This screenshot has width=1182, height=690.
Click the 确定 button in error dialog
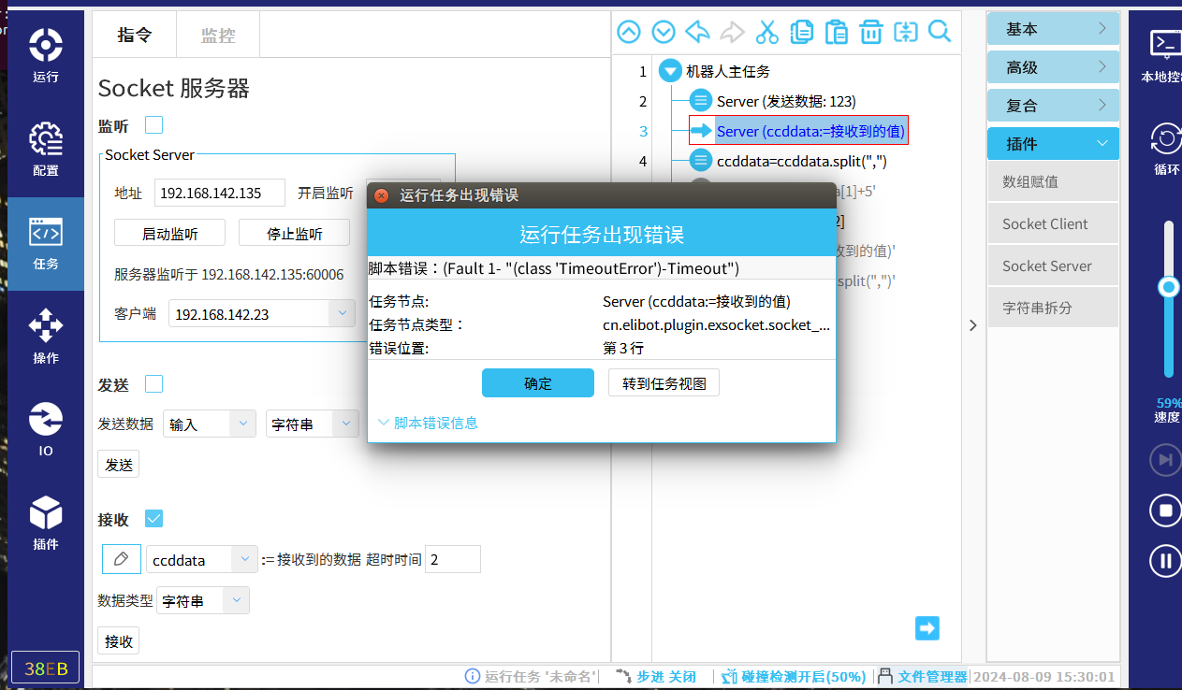[x=538, y=383]
